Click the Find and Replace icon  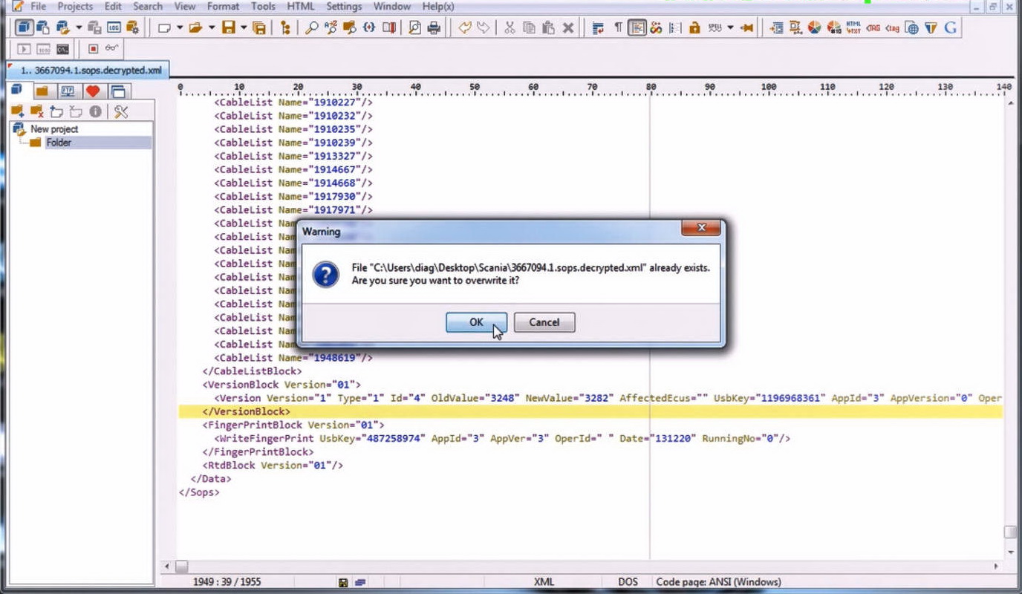[x=331, y=28]
